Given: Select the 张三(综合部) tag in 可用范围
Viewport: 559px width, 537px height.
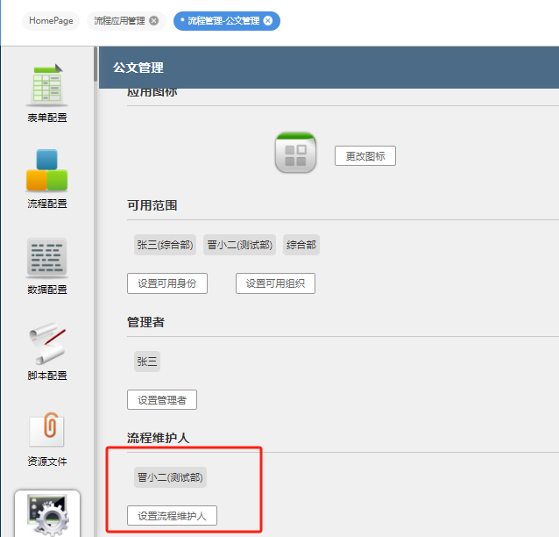Looking at the screenshot, I should pos(165,245).
